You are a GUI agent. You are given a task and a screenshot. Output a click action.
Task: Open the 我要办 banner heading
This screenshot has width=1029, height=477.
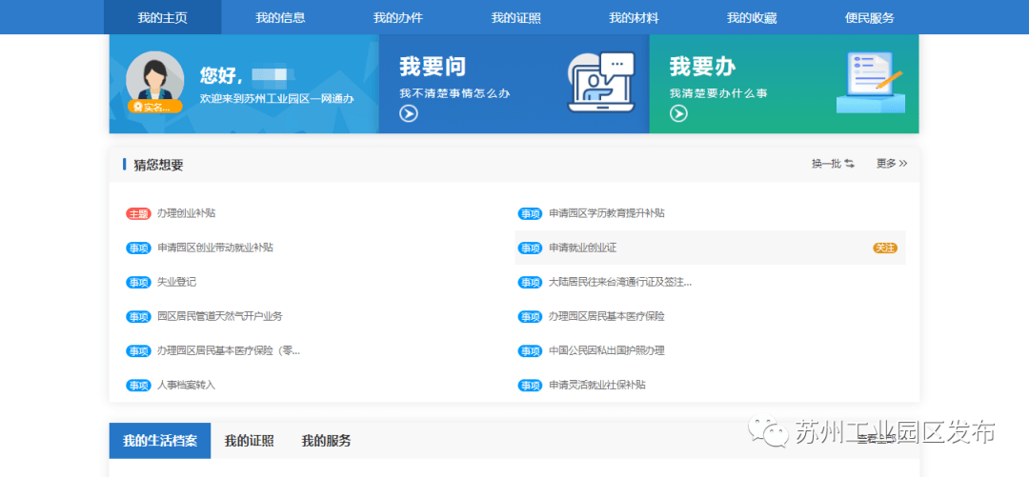click(x=702, y=67)
